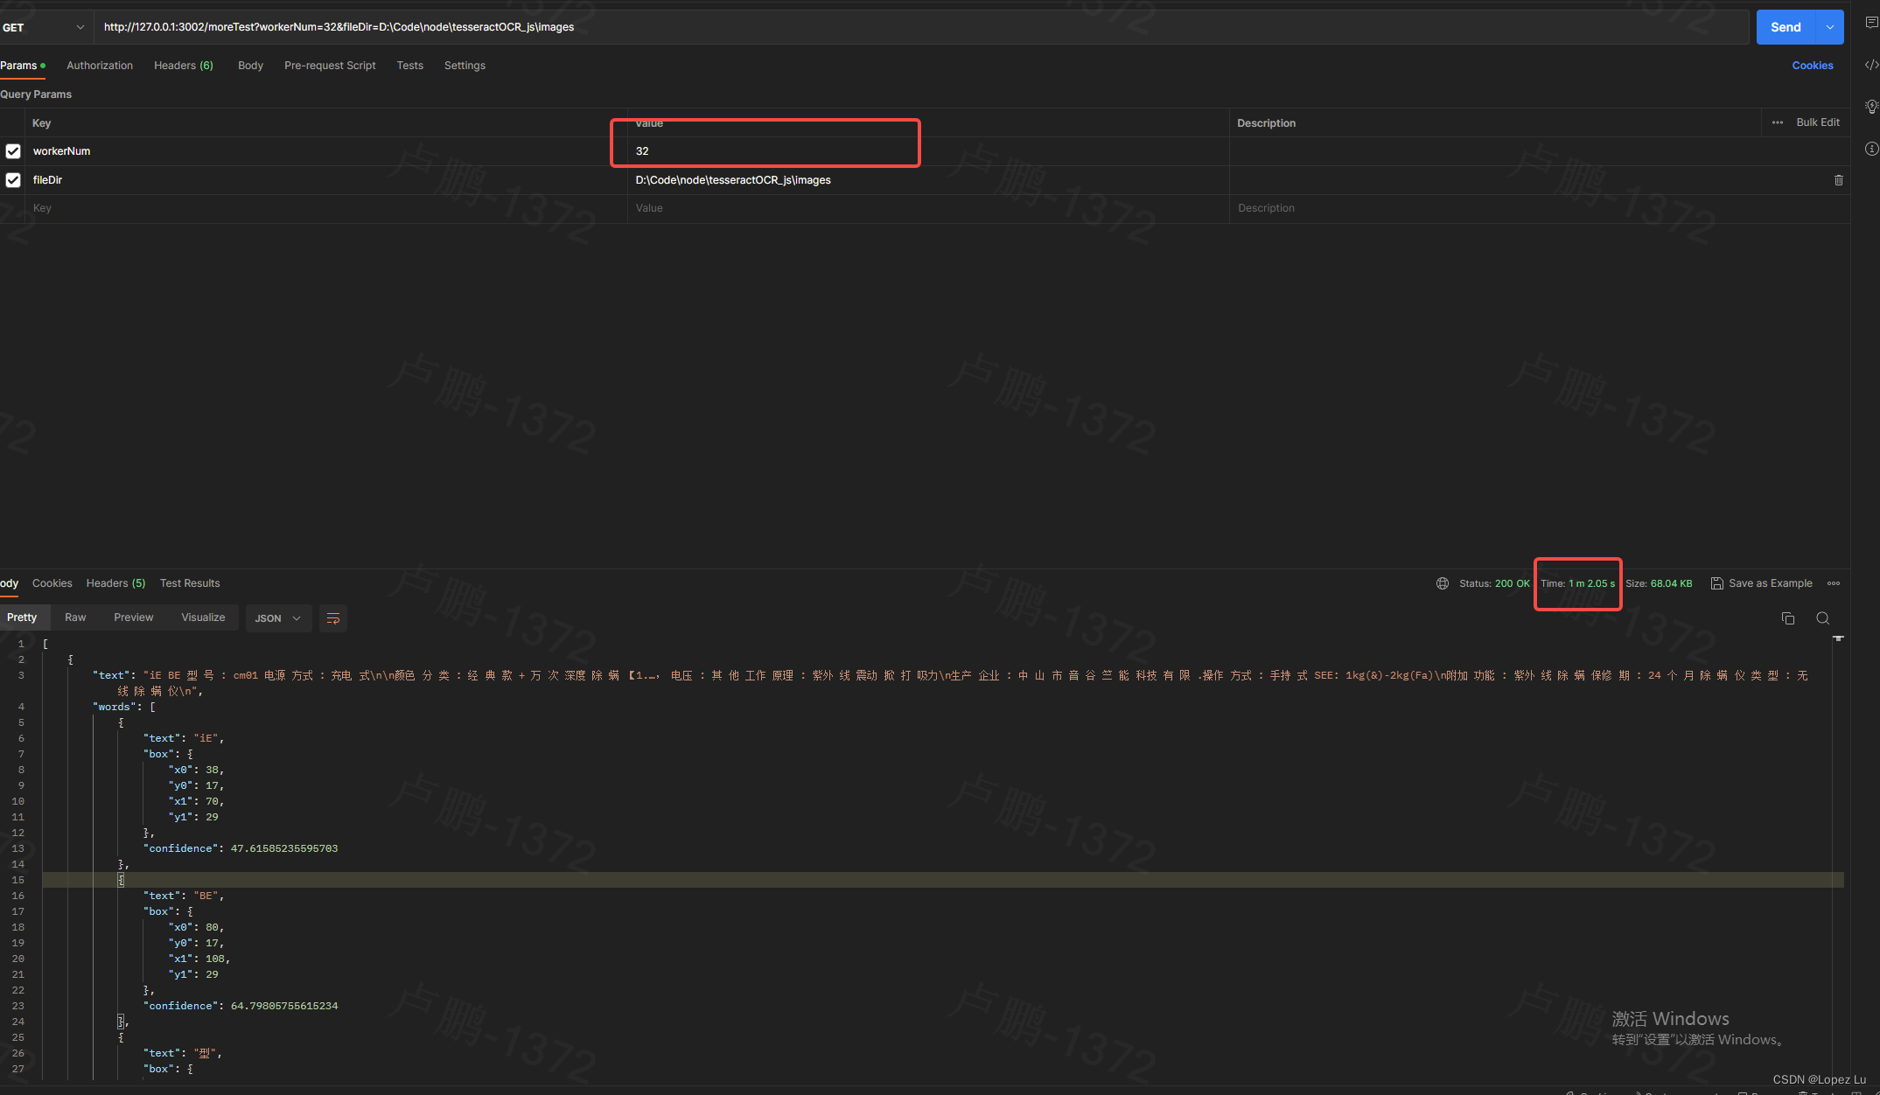
Task: Open the request Headers (6) tab
Action: click(x=184, y=66)
